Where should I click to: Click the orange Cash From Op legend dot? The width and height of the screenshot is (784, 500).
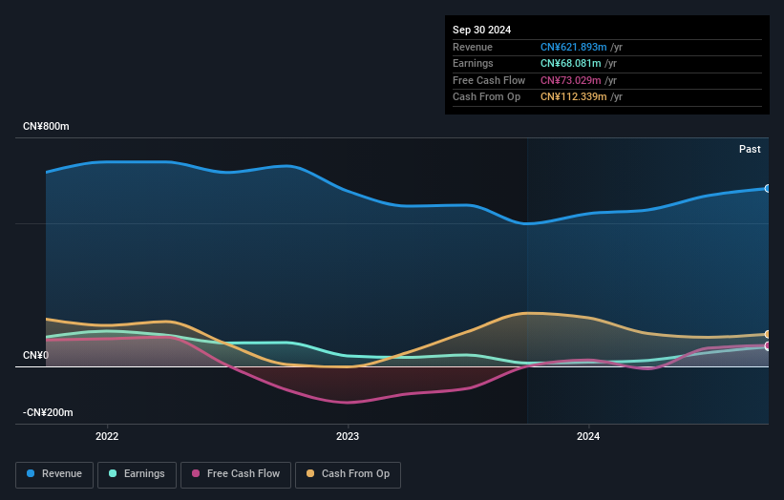(x=310, y=473)
